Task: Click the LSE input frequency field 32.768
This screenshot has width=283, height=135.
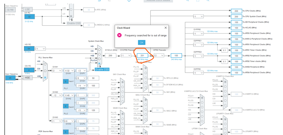Action: tap(10, 10)
